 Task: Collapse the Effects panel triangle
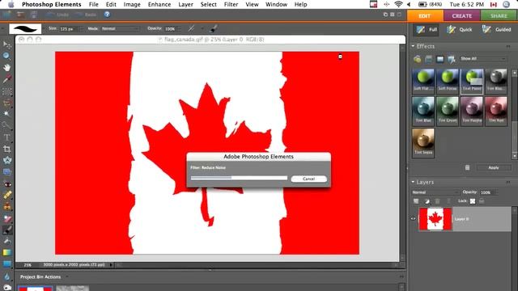coord(413,46)
